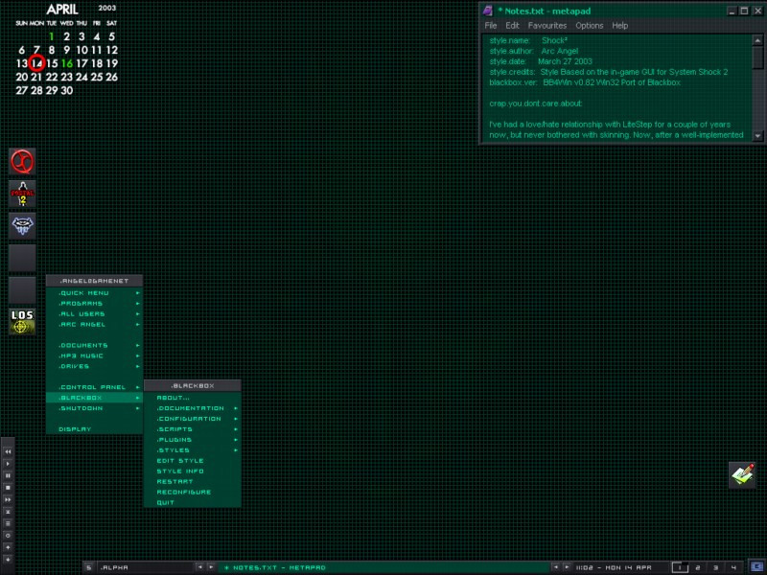
Task: Expand the .Arc Angel submenu
Action: pyautogui.click(x=94, y=325)
